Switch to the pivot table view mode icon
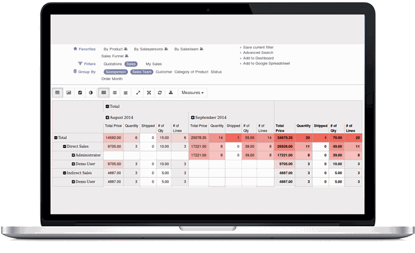The image size is (415, 253). tap(57, 93)
